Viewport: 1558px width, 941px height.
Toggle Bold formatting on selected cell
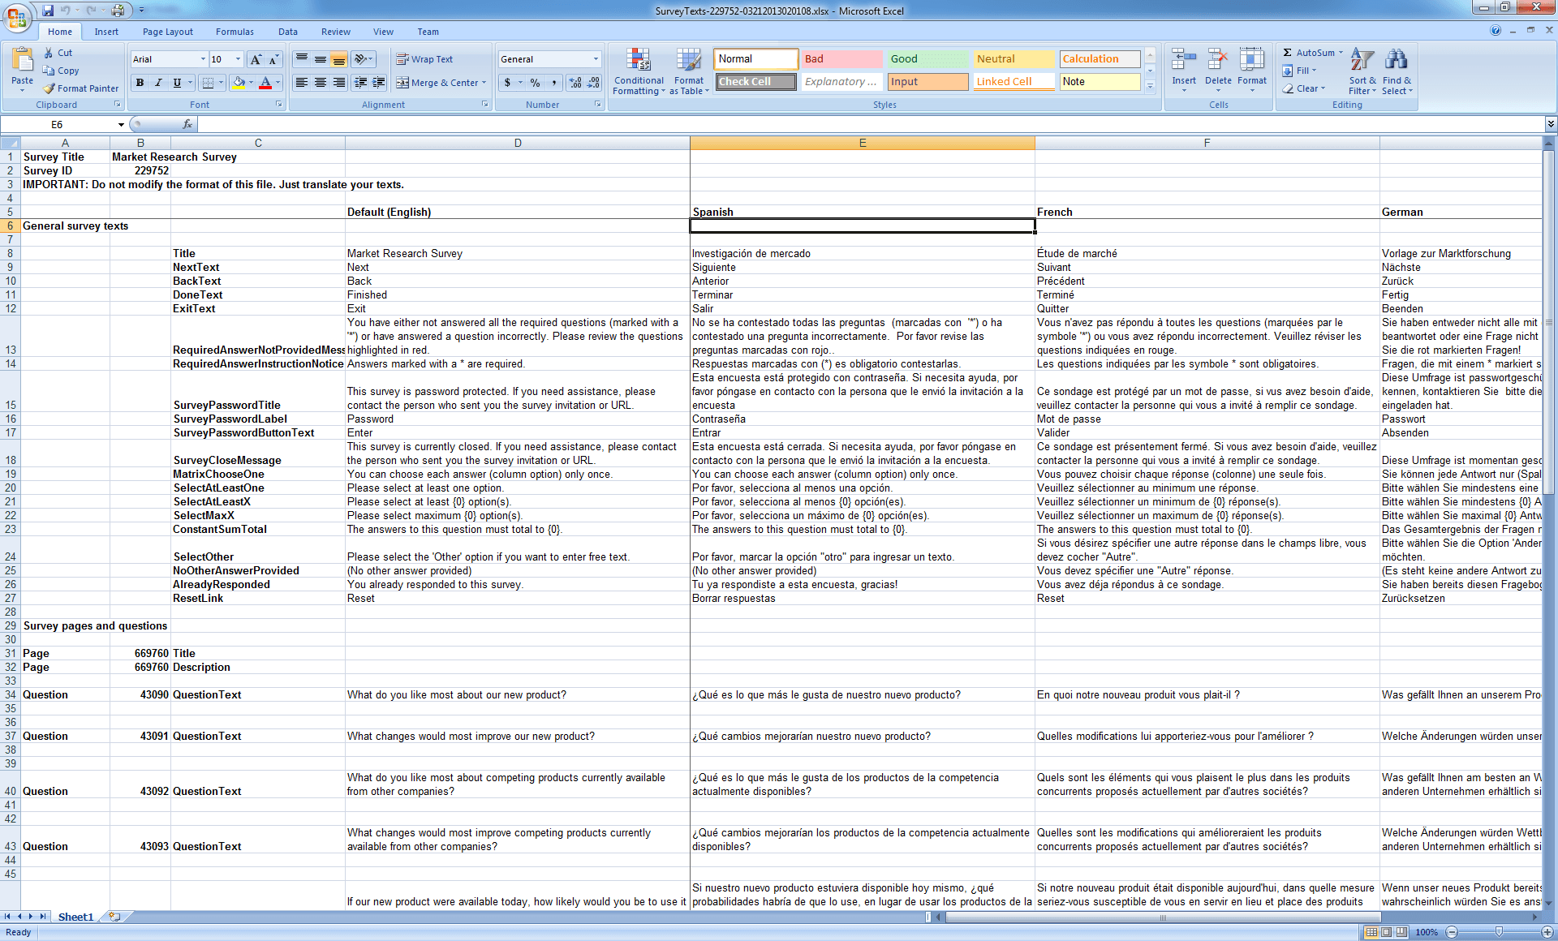[x=138, y=82]
